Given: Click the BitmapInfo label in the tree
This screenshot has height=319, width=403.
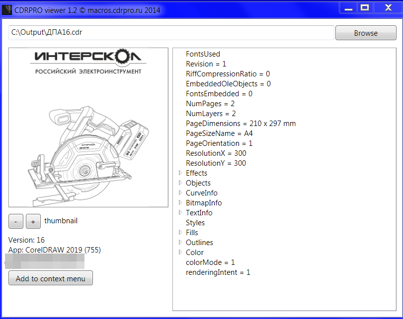Looking at the screenshot, I should tap(204, 203).
